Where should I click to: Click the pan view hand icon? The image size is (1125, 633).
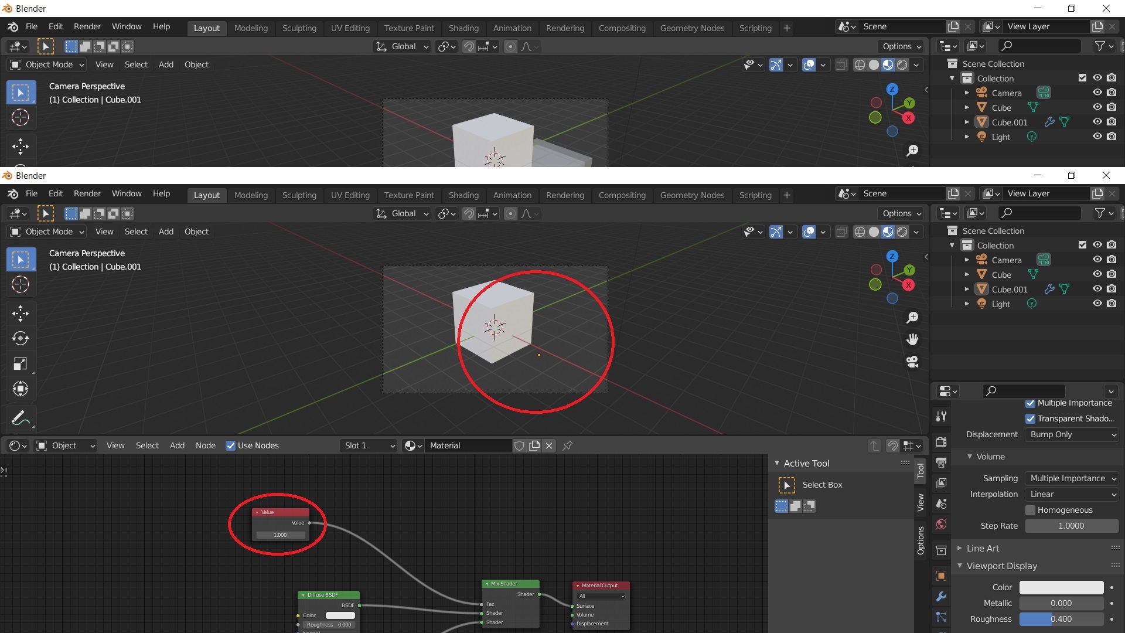click(912, 339)
